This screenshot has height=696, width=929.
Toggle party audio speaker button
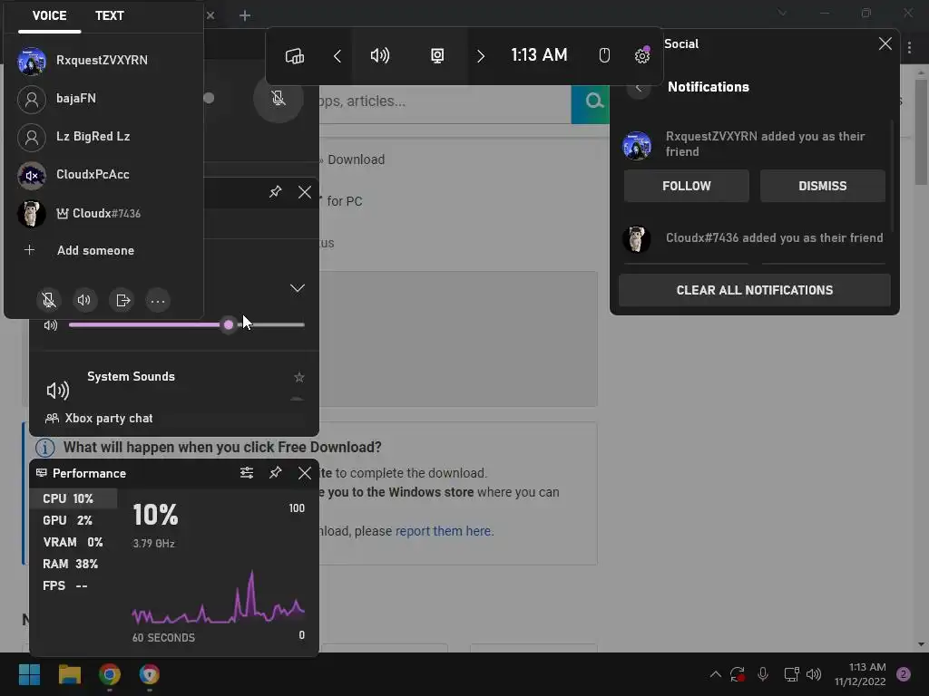click(x=84, y=301)
